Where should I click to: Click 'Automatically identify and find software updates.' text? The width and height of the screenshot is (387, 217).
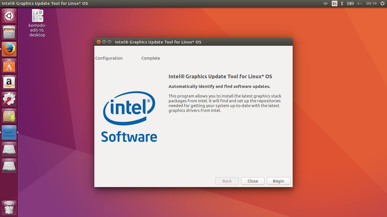(219, 86)
